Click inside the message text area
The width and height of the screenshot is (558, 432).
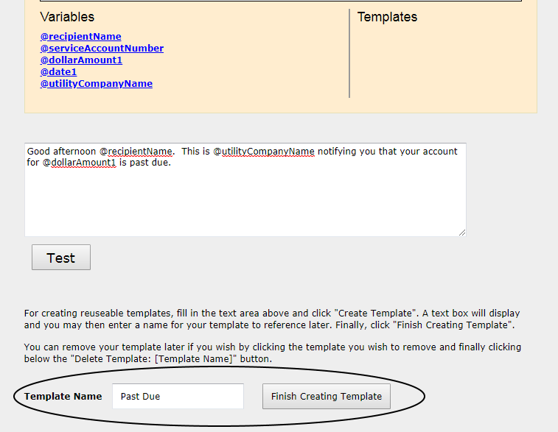coord(245,199)
